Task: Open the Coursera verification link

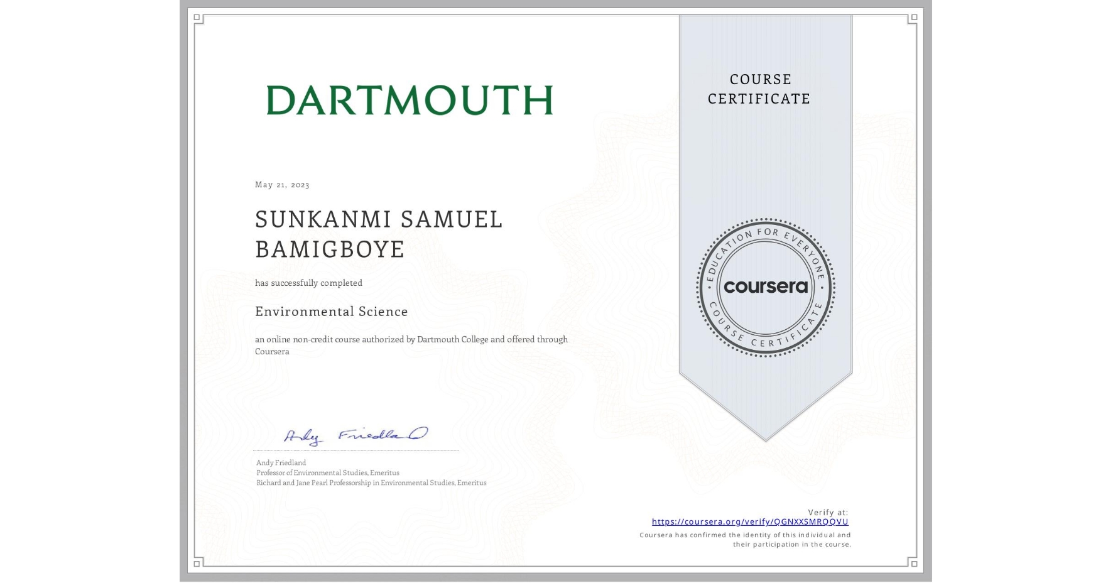Action: click(x=750, y=521)
